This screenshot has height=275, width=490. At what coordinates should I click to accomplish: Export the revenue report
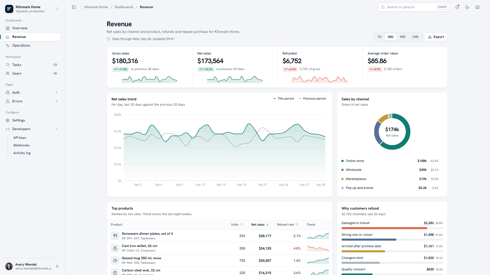[x=436, y=37]
